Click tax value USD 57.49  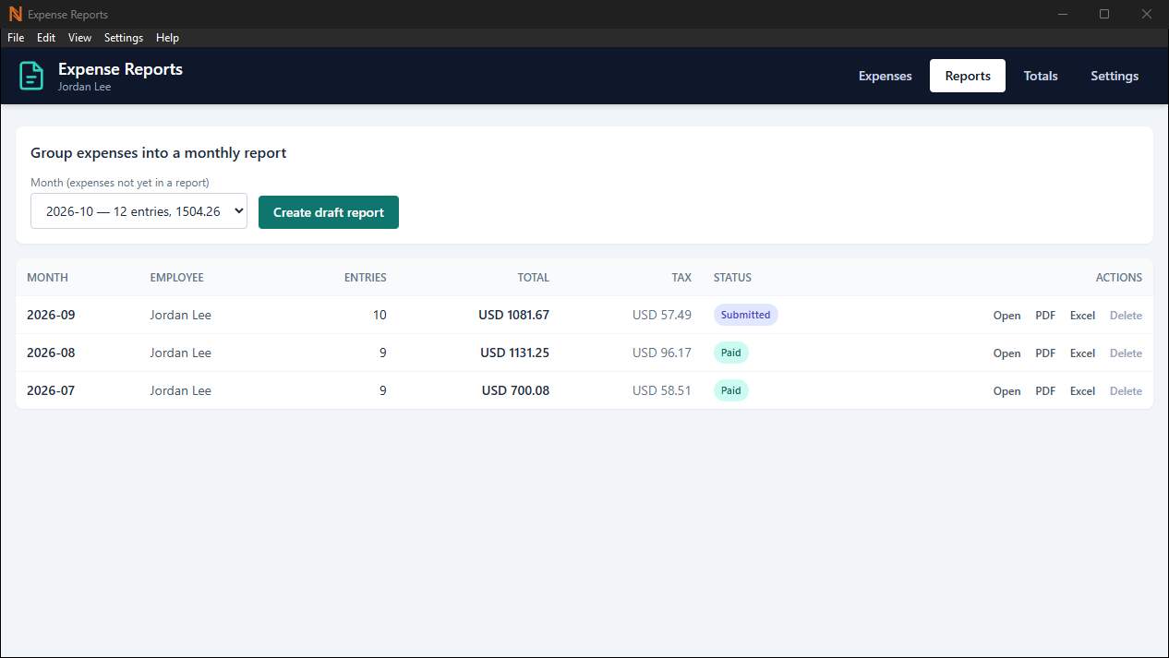tap(662, 315)
